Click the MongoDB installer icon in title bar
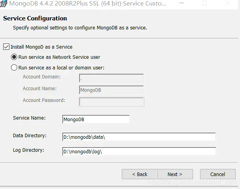The height and width of the screenshot is (189, 240). click(x=4, y=4)
